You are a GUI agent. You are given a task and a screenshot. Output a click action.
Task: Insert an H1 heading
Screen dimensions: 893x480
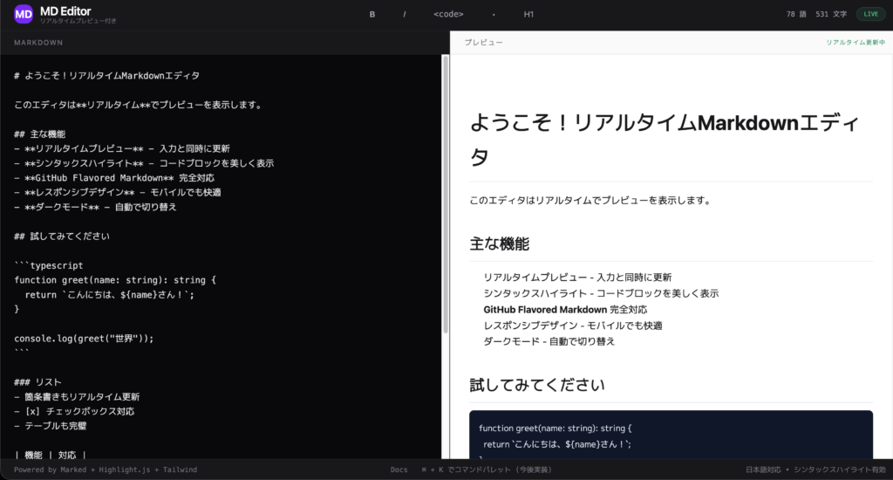tap(528, 14)
